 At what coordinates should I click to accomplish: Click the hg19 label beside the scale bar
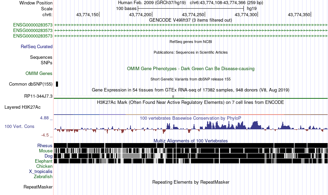(252, 9)
